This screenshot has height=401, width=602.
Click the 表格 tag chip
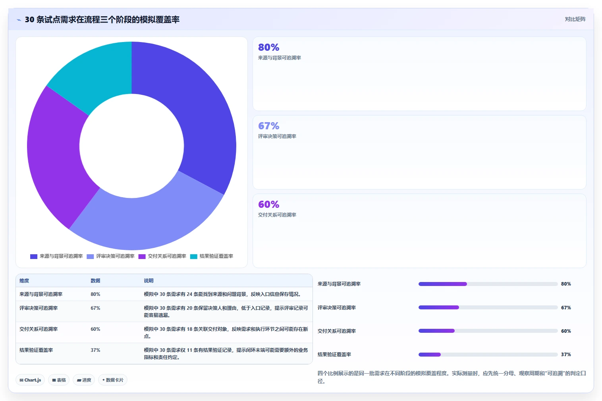59,380
